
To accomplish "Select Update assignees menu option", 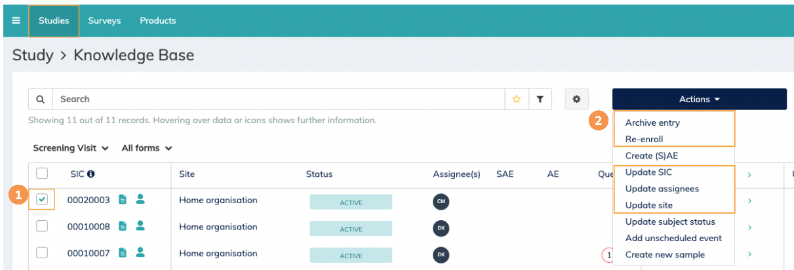I will coord(662,189).
